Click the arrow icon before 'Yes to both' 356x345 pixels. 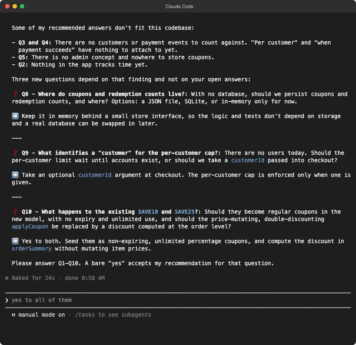click(x=15, y=241)
